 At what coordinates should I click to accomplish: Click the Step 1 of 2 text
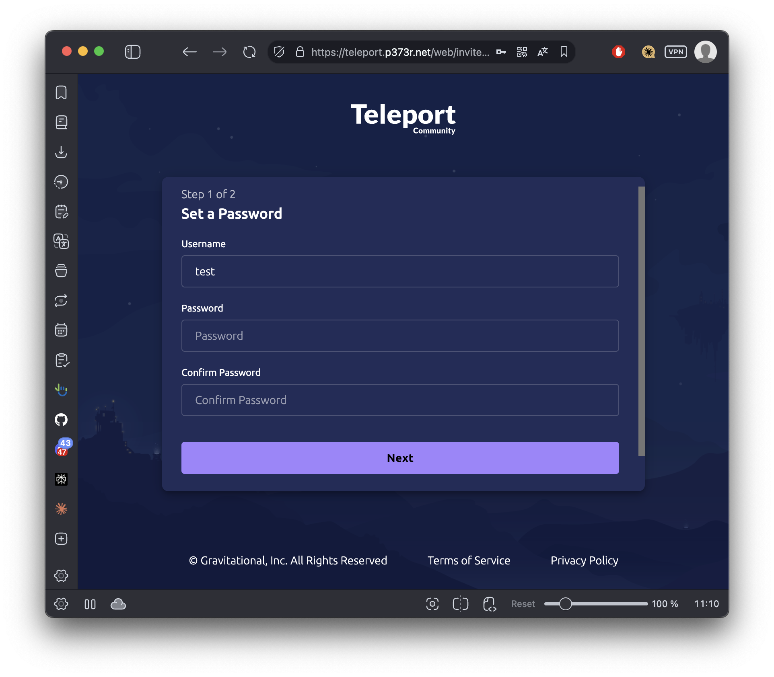208,195
